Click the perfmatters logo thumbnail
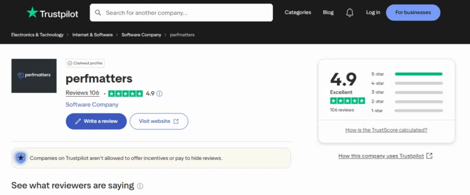470x195 pixels. pyautogui.click(x=34, y=76)
